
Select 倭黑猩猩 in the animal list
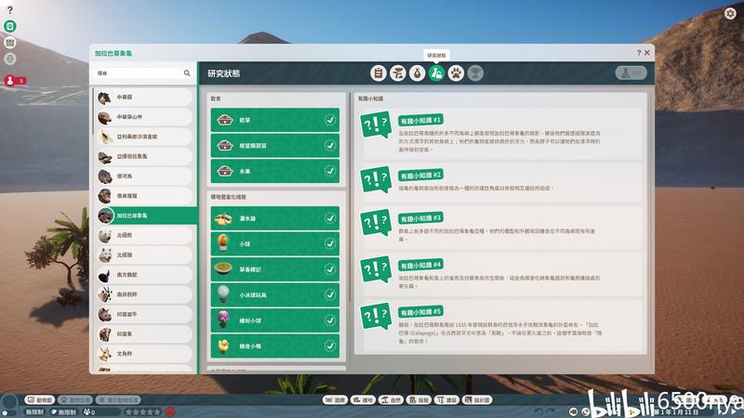click(x=145, y=196)
